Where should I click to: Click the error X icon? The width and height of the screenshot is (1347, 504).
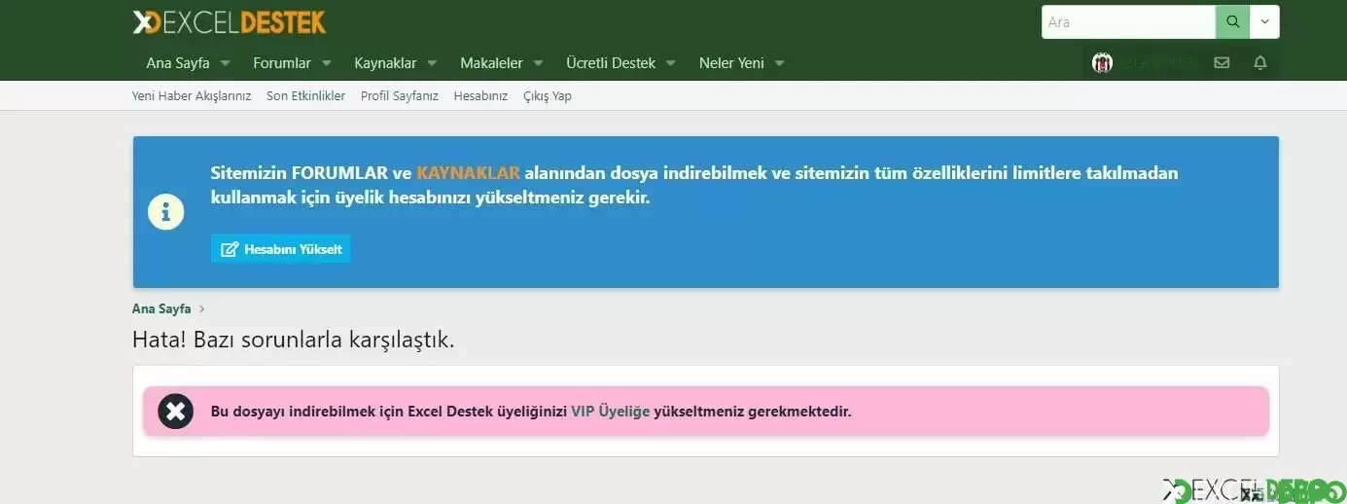click(175, 412)
